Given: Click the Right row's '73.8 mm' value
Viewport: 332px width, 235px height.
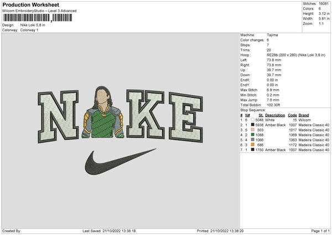Looking at the screenshot, I should (274, 65).
